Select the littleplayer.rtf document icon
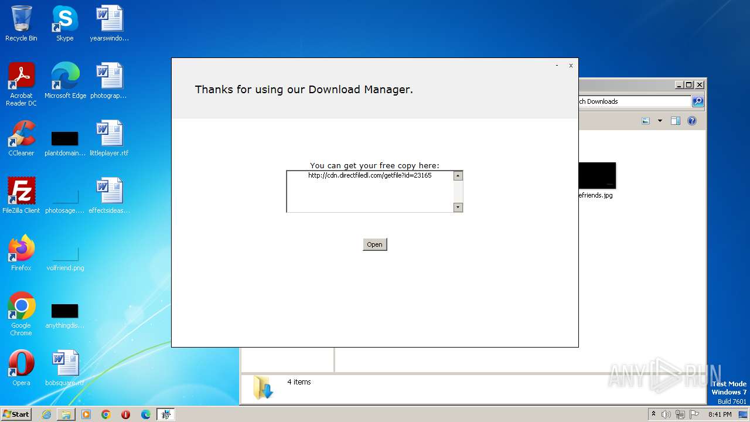Viewport: 750px width, 422px height. 109,138
